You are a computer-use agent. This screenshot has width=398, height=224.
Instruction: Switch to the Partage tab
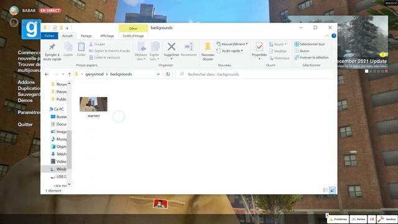pyautogui.click(x=86, y=36)
